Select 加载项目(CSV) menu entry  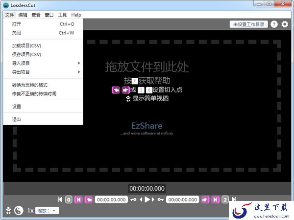43,45
